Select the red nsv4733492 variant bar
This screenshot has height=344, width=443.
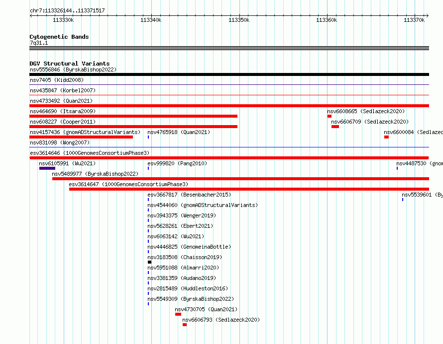(x=229, y=106)
